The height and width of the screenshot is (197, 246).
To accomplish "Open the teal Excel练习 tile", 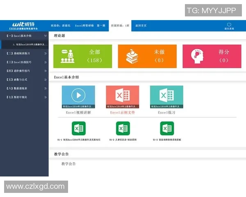I will click(x=166, y=96).
